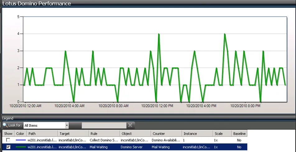Open the Look for All Items dropdown

(x=67, y=125)
